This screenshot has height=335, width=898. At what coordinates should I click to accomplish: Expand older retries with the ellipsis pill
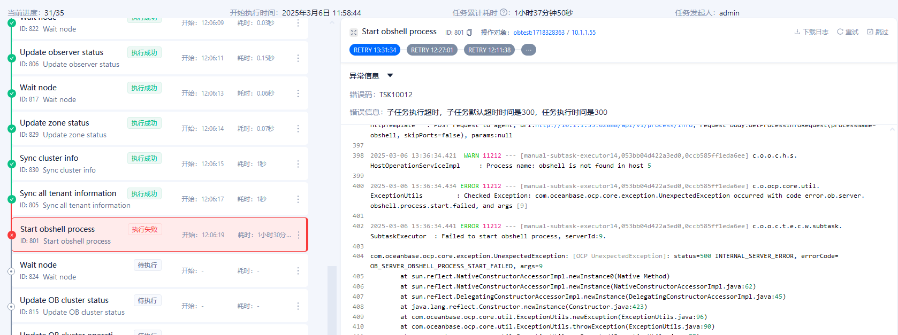tap(529, 50)
